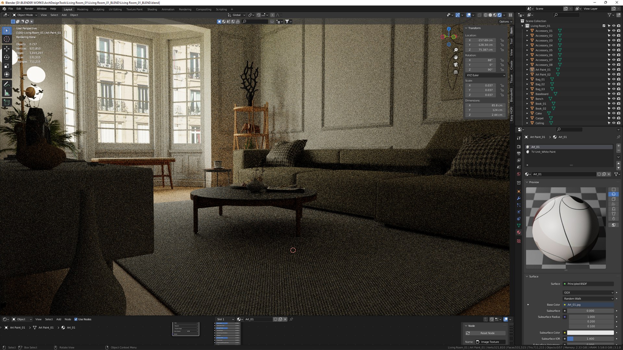Hide Bench in viewport via eye icon
Viewport: 623px width, 350px height.
coord(614,99)
